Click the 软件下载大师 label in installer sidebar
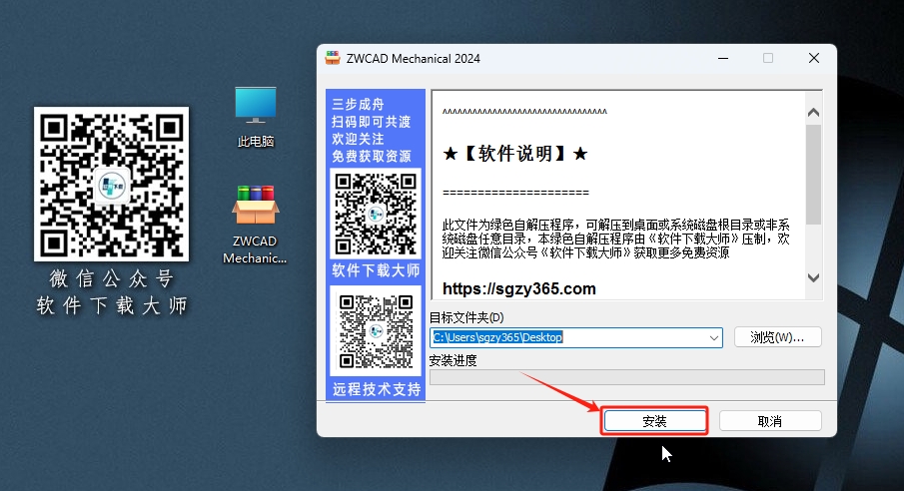904x491 pixels. pyautogui.click(x=376, y=270)
